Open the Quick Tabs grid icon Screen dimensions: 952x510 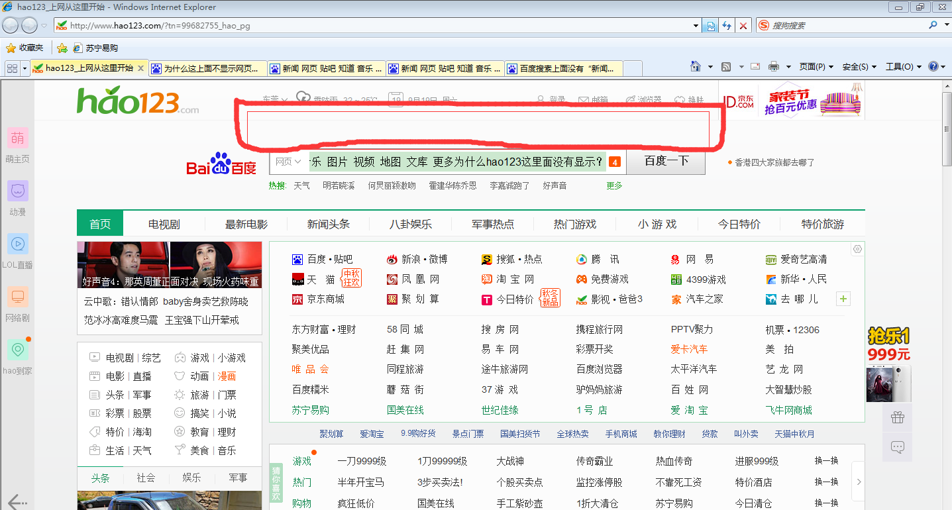(12, 68)
